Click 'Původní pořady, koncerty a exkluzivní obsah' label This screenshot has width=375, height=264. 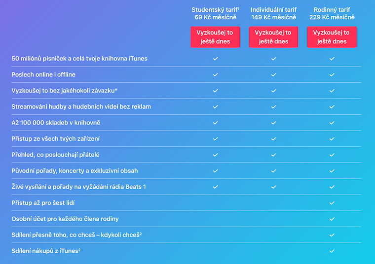[75, 171]
